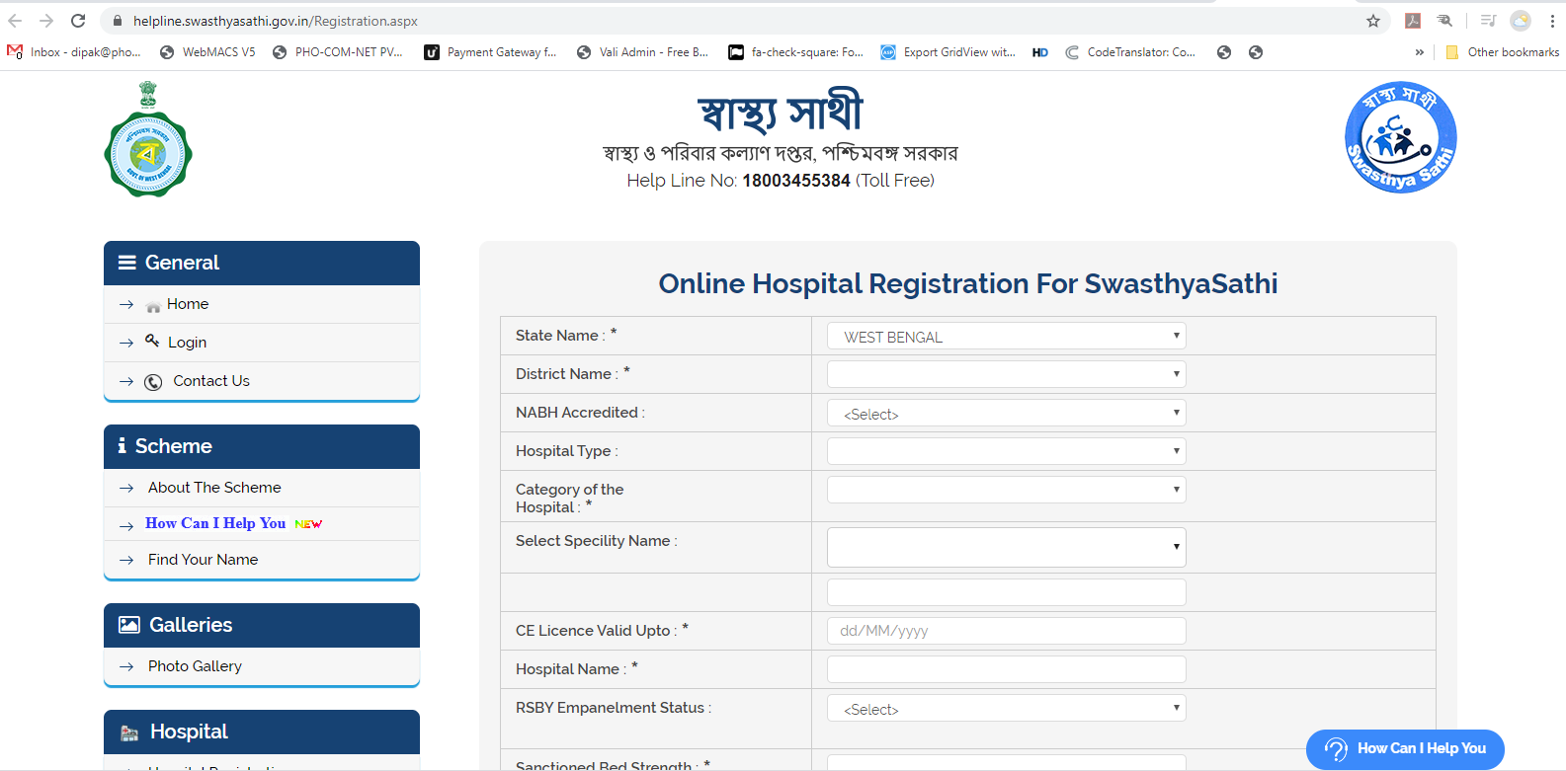Open the Gmail Inbox bookmark

pyautogui.click(x=75, y=52)
